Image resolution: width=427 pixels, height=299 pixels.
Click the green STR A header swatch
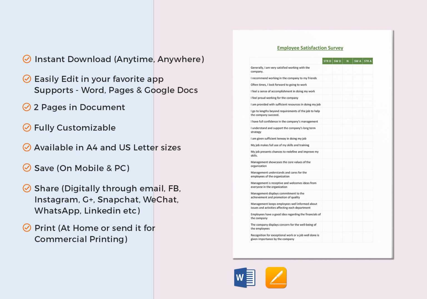click(368, 61)
